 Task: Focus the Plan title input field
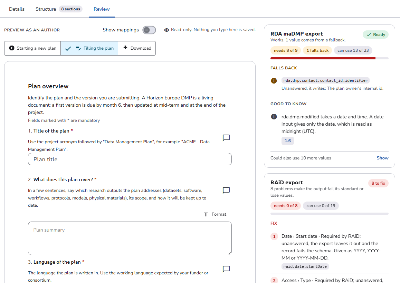[x=130, y=159]
